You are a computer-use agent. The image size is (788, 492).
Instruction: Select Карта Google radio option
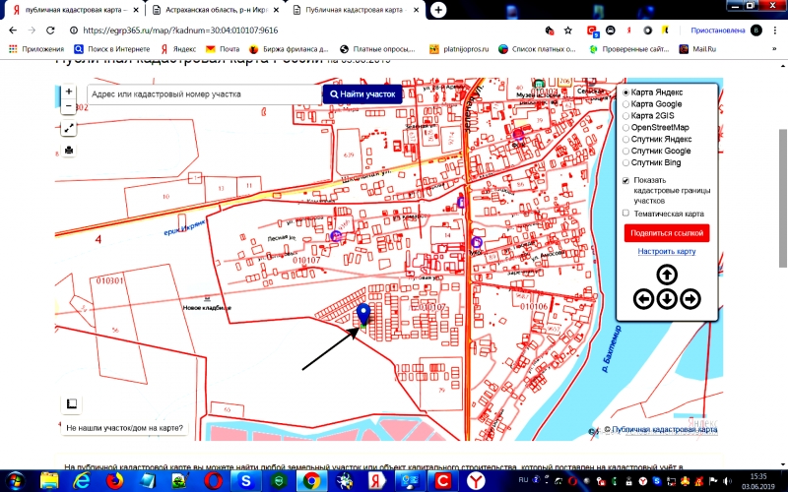coord(625,104)
